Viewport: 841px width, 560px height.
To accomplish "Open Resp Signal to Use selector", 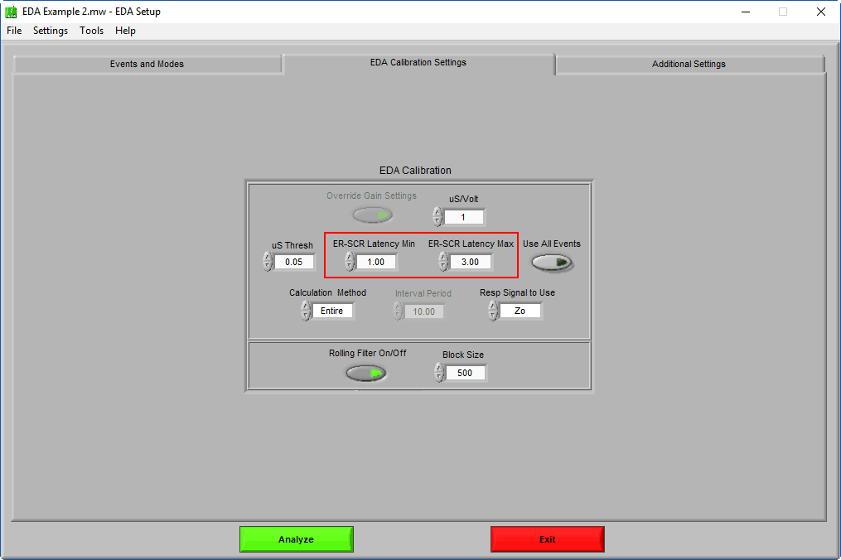I will pyautogui.click(x=520, y=311).
